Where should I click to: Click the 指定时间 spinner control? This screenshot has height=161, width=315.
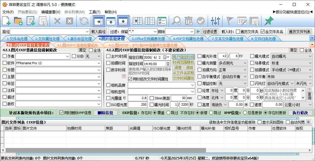coord(168,64)
